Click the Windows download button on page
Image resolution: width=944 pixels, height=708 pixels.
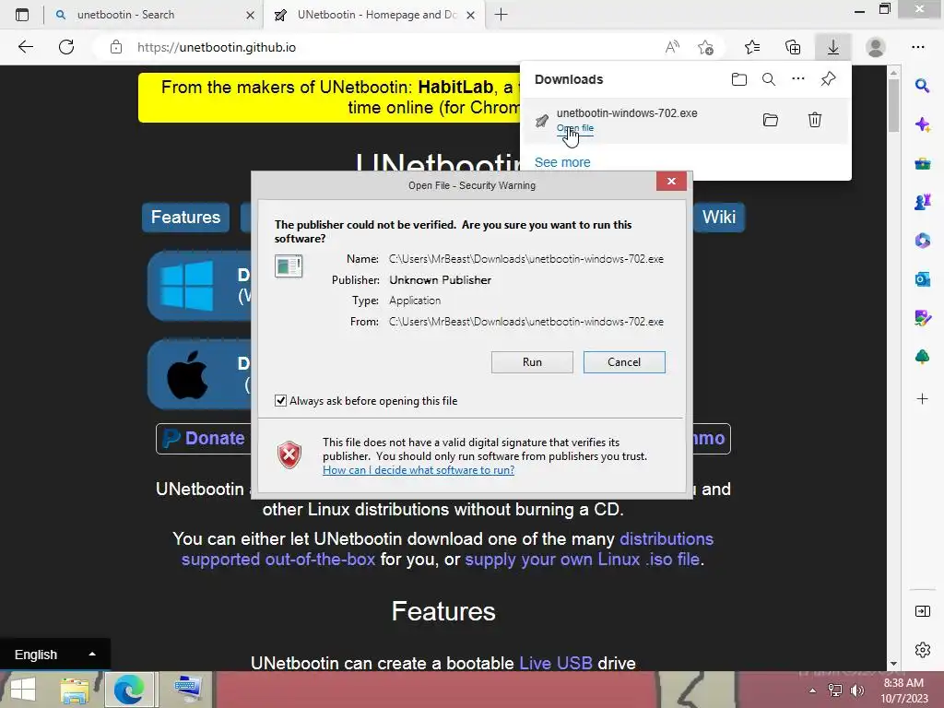(199, 286)
